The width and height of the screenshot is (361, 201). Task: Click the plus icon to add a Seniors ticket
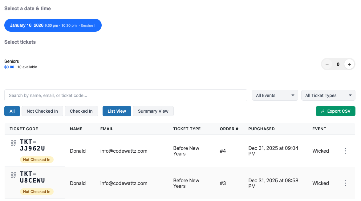point(349,64)
